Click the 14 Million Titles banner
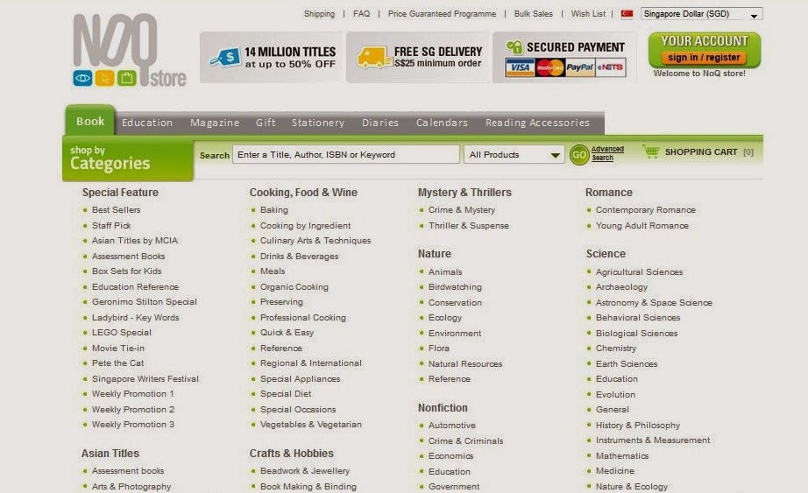Image resolution: width=808 pixels, height=493 pixels. tap(272, 57)
